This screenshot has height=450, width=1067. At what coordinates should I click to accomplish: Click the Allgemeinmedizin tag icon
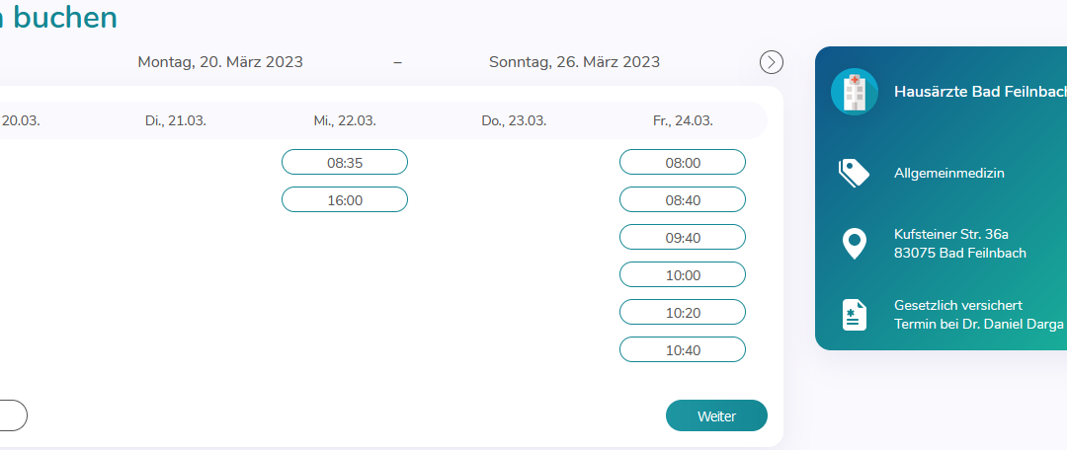pyautogui.click(x=854, y=173)
